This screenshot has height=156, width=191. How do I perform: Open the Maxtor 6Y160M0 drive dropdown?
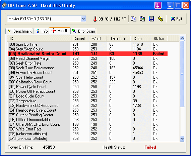[x=47, y=19]
